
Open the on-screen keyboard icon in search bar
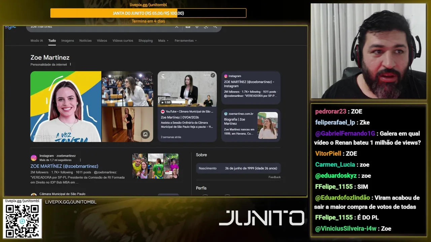pyautogui.click(x=188, y=27)
